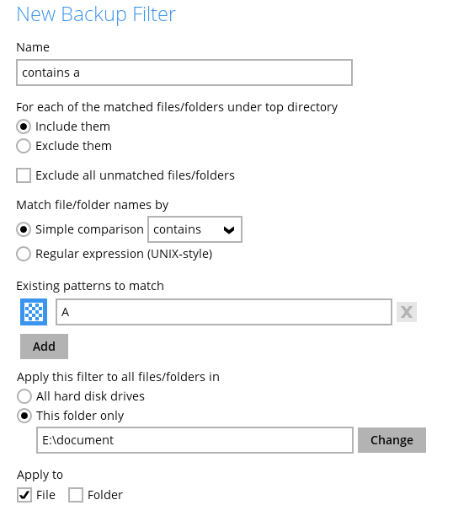
Task: Remove pattern A with the X icon
Action: 407,312
